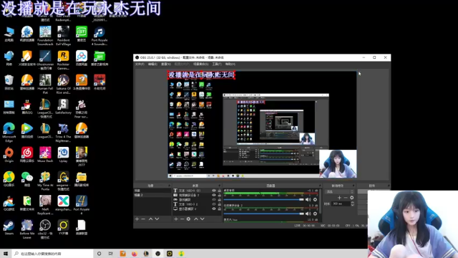
Task: Select the first 场景 entry in Scenes list
Action: pyautogui.click(x=152, y=191)
